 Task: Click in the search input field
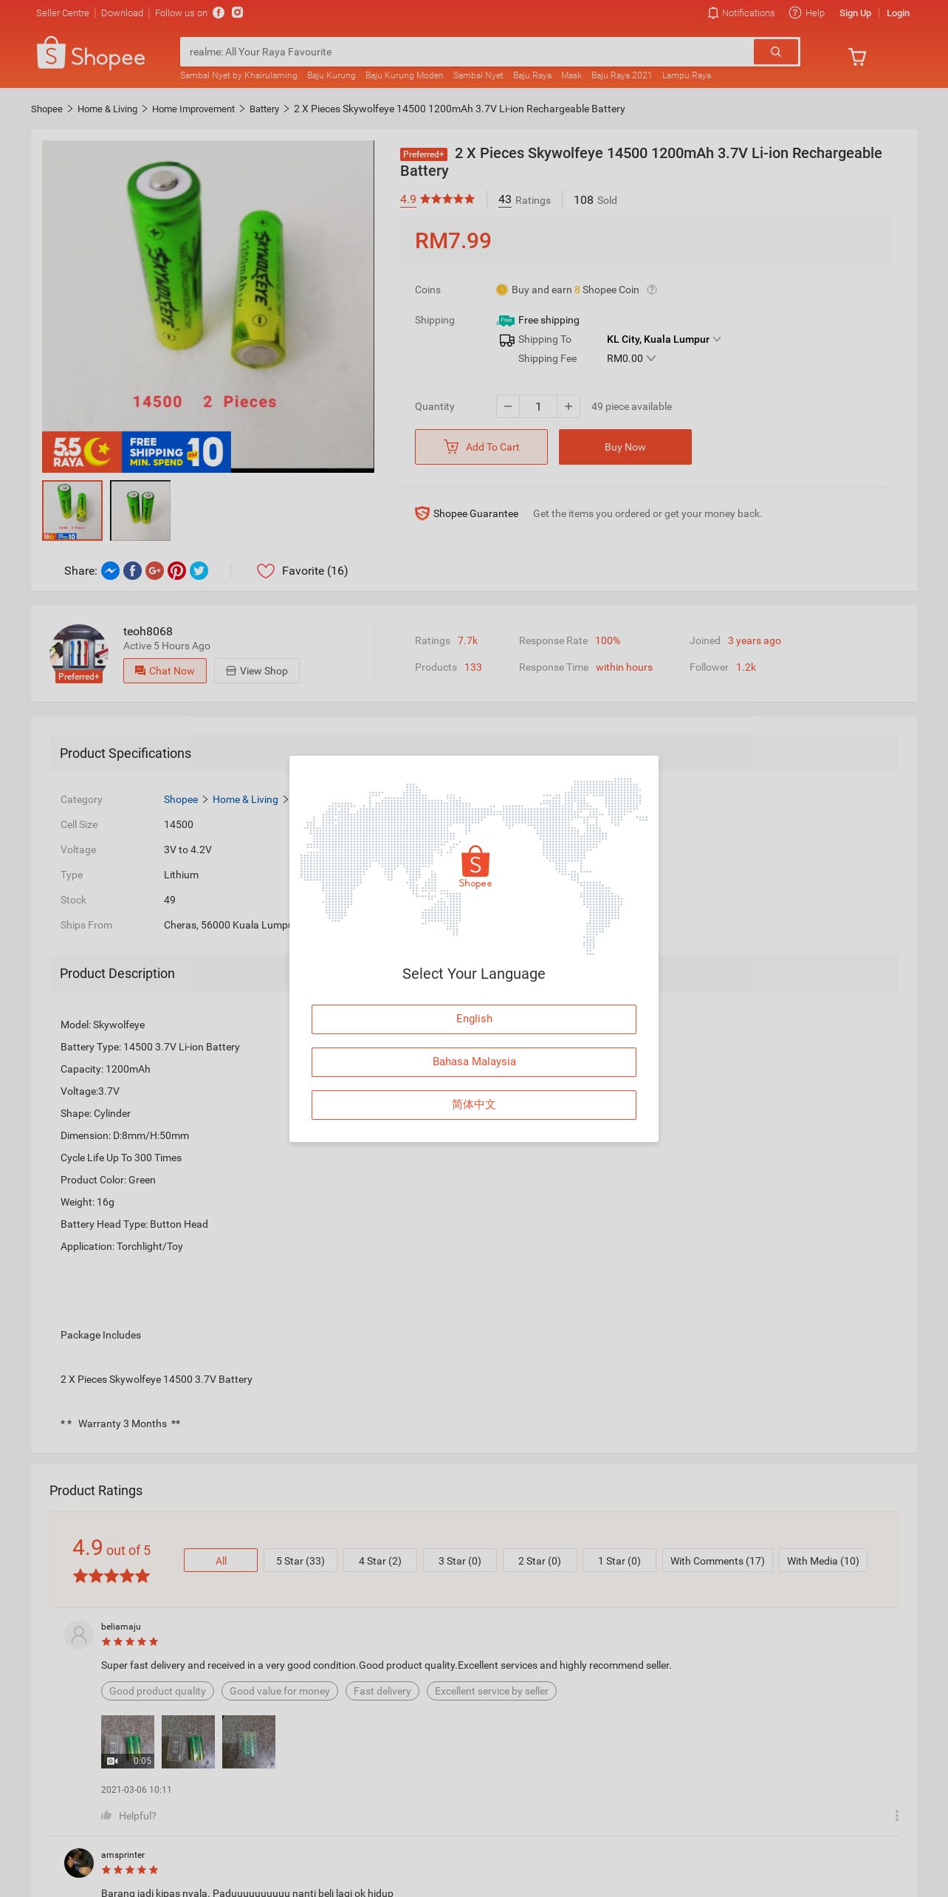click(x=467, y=52)
